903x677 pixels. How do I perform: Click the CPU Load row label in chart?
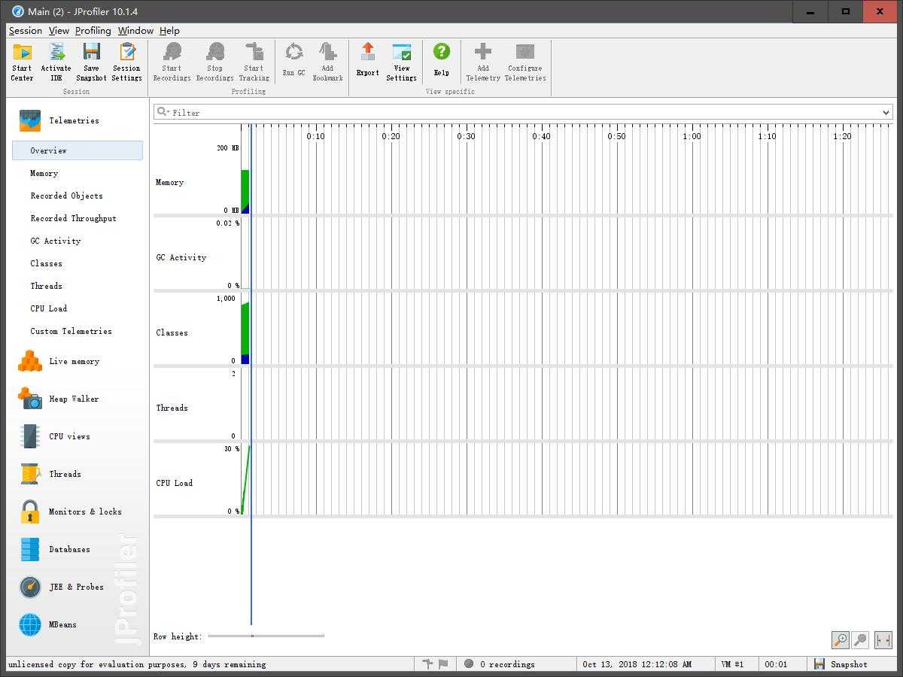pyautogui.click(x=174, y=483)
